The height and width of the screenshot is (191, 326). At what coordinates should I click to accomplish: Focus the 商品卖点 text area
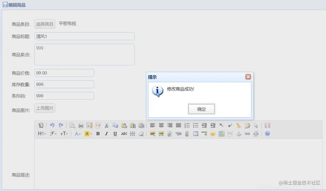pyautogui.click(x=85, y=54)
